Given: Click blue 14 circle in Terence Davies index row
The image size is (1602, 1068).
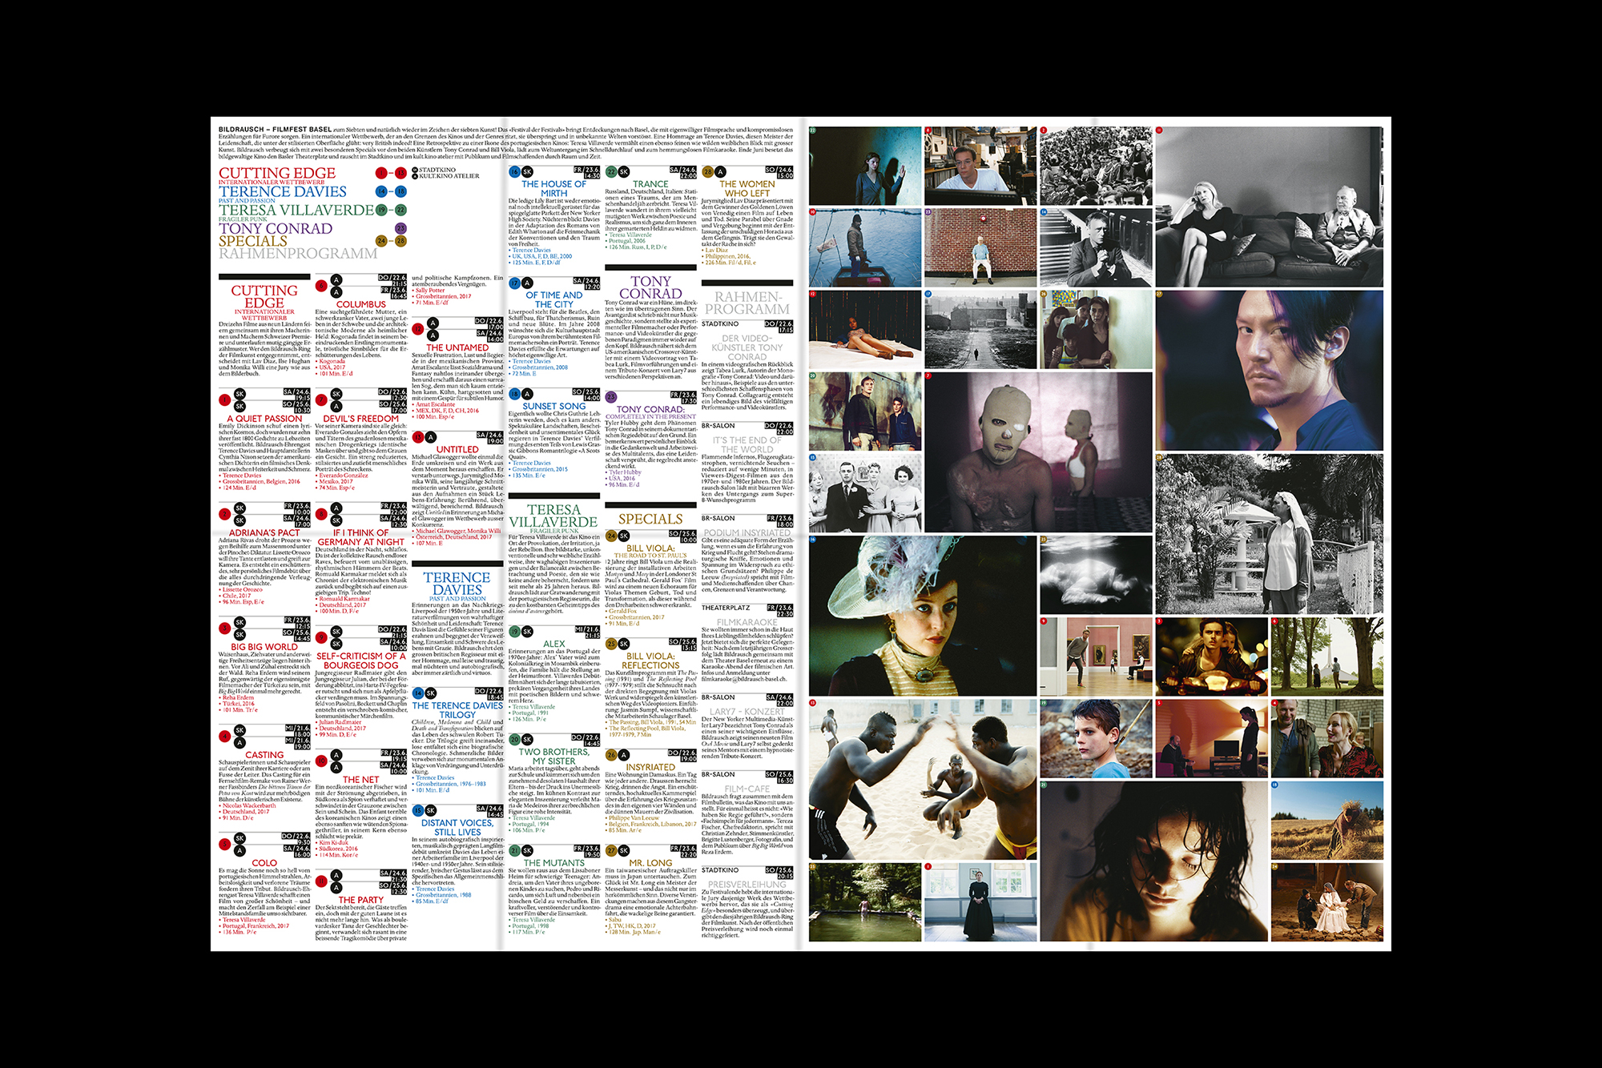Looking at the screenshot, I should [x=380, y=191].
